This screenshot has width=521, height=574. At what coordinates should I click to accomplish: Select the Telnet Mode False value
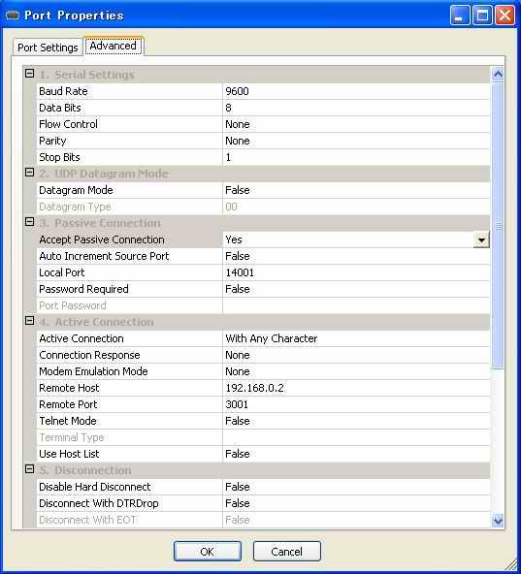click(x=356, y=421)
